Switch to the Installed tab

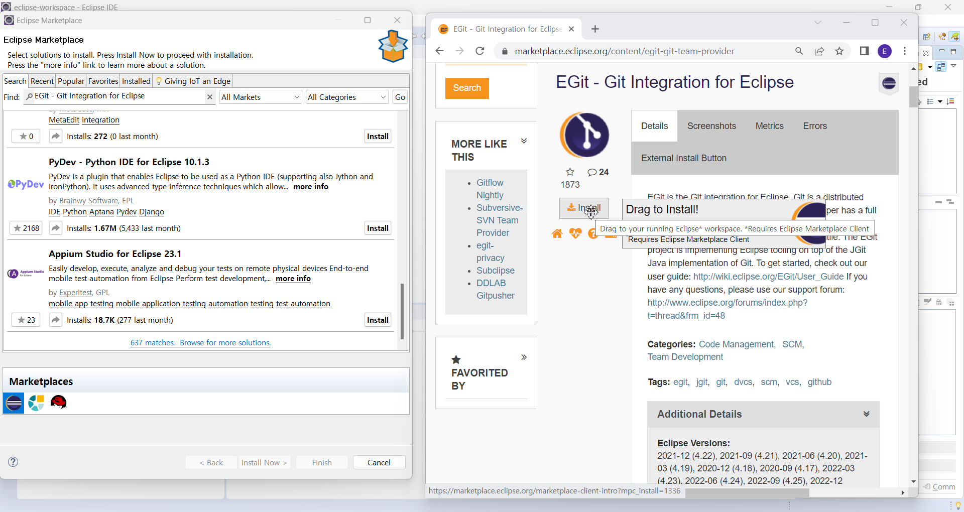pos(136,81)
